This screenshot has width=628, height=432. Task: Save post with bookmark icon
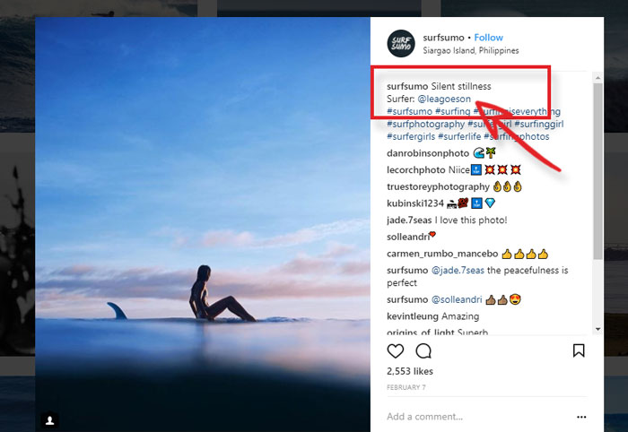point(579,350)
